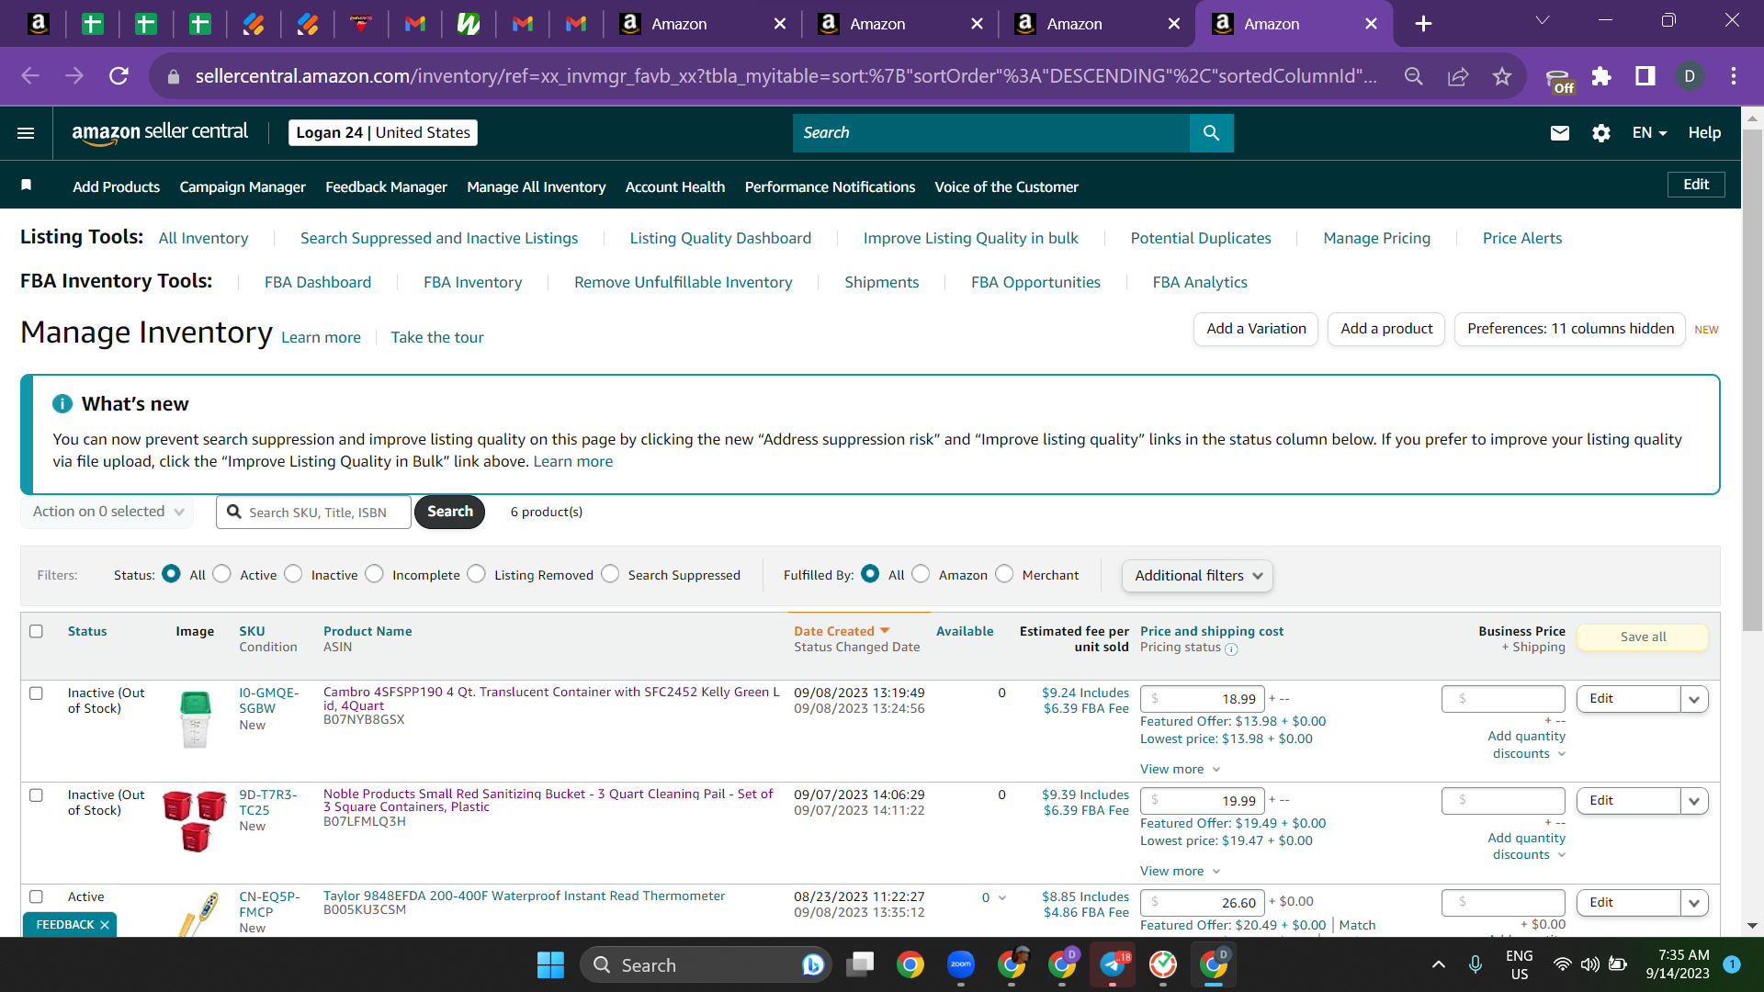Open Campaign Manager in the favorites bar

[243, 186]
